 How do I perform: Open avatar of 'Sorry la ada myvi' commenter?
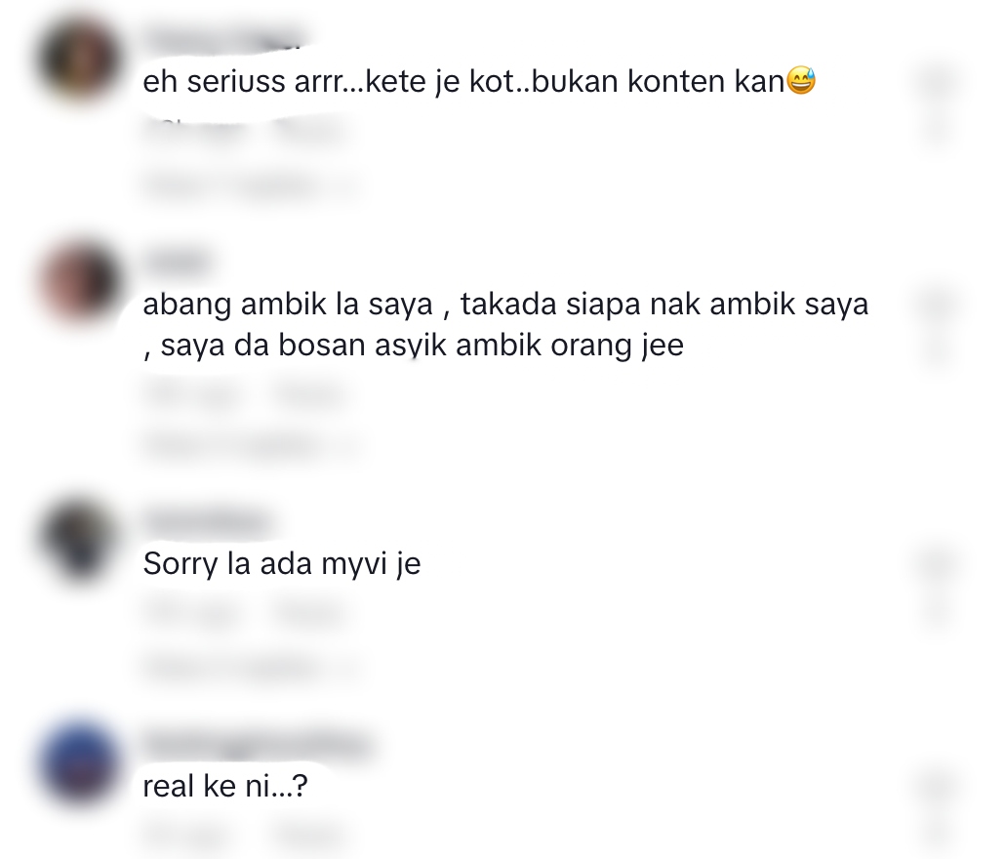(79, 541)
